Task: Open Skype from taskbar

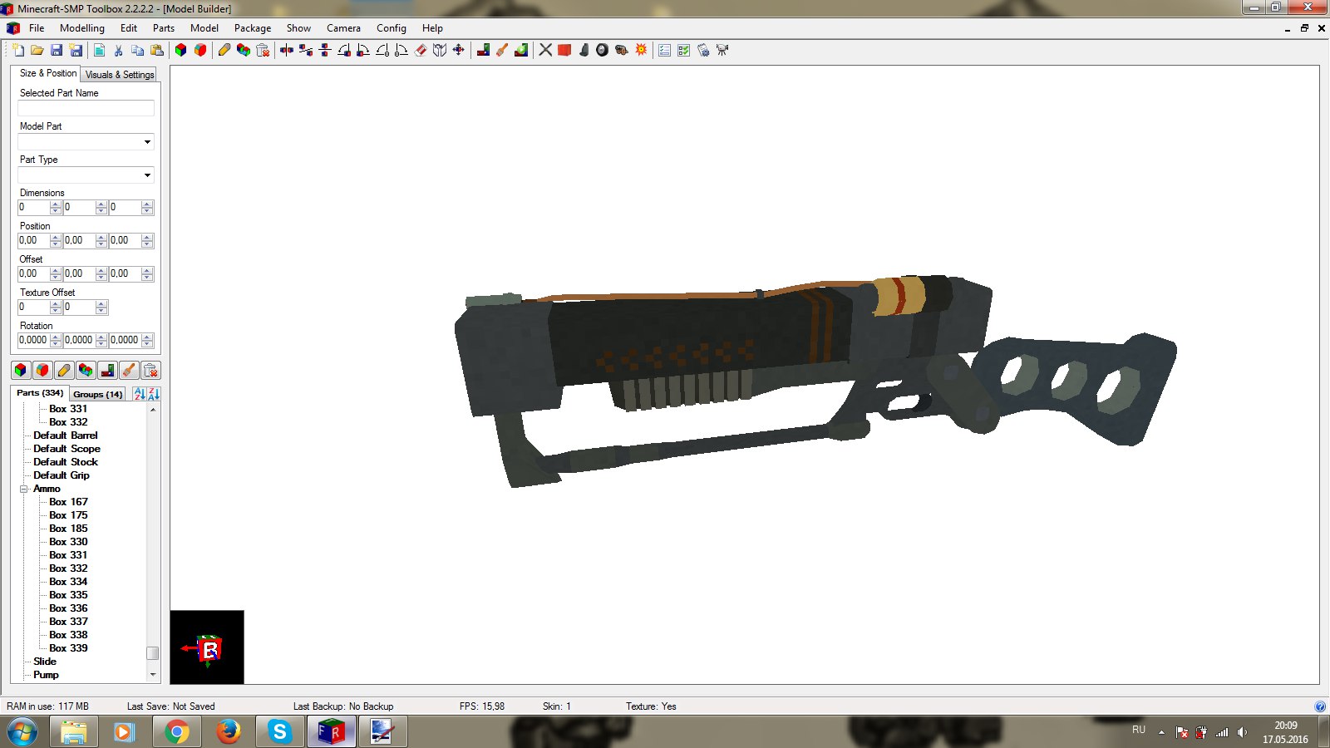Action: point(279,731)
